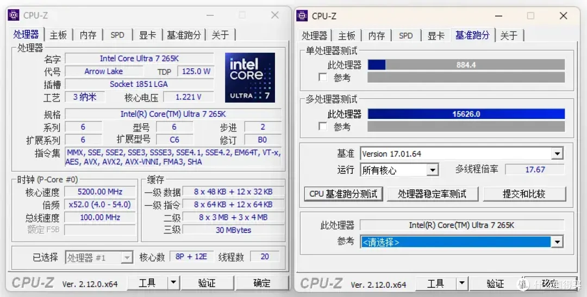Open 显卡 tab in right CPU-Z window

436,35
